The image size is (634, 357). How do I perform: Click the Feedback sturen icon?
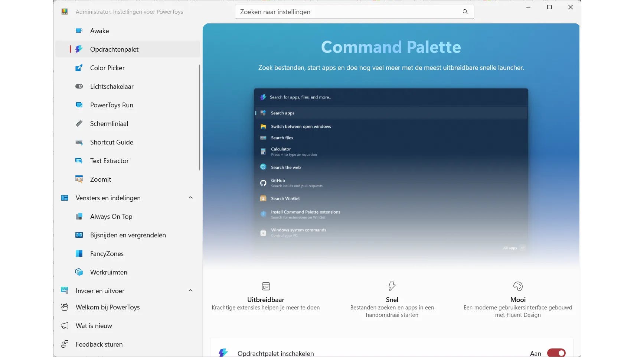pos(65,344)
